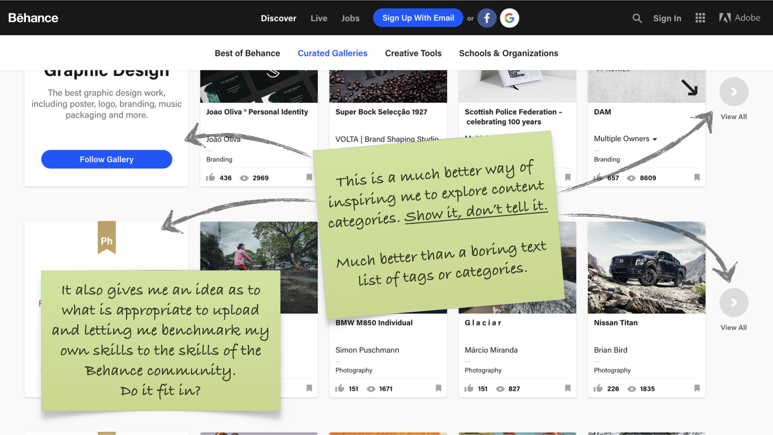
Task: Sign up with Google icon
Action: [509, 18]
